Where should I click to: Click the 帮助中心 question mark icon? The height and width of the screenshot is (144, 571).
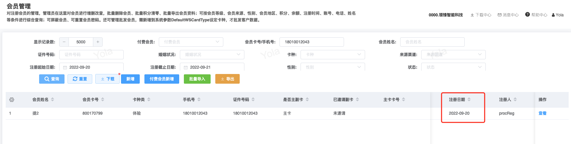(x=528, y=15)
